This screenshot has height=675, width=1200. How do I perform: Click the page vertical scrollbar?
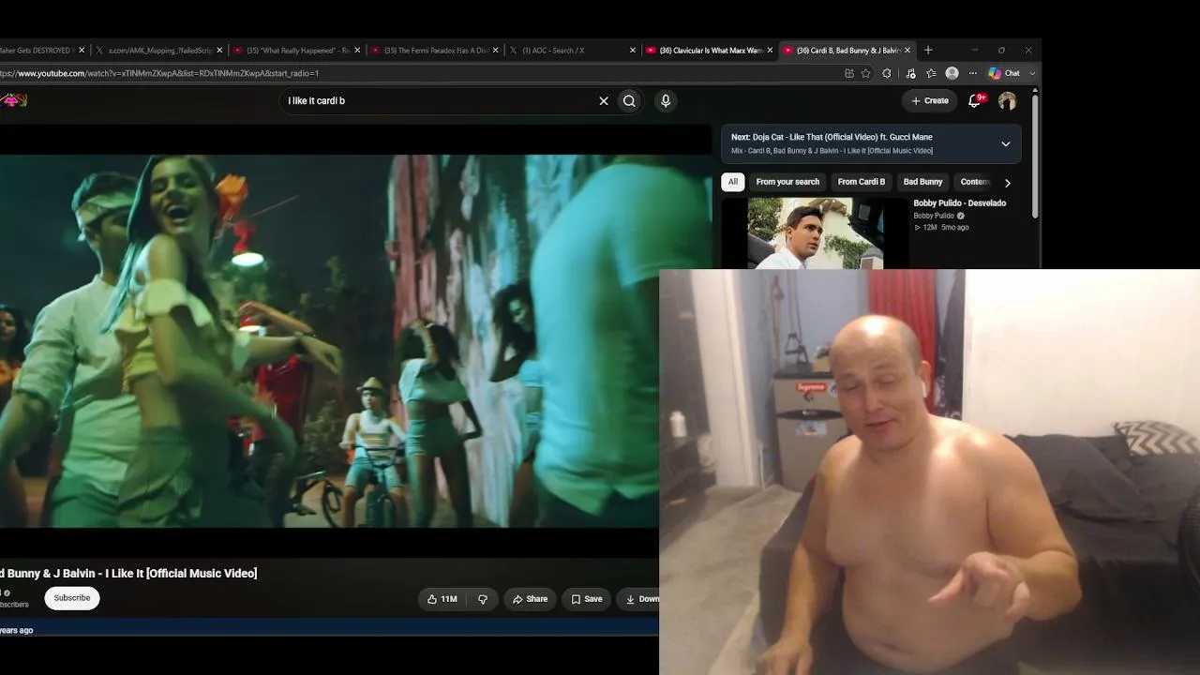tap(1035, 155)
